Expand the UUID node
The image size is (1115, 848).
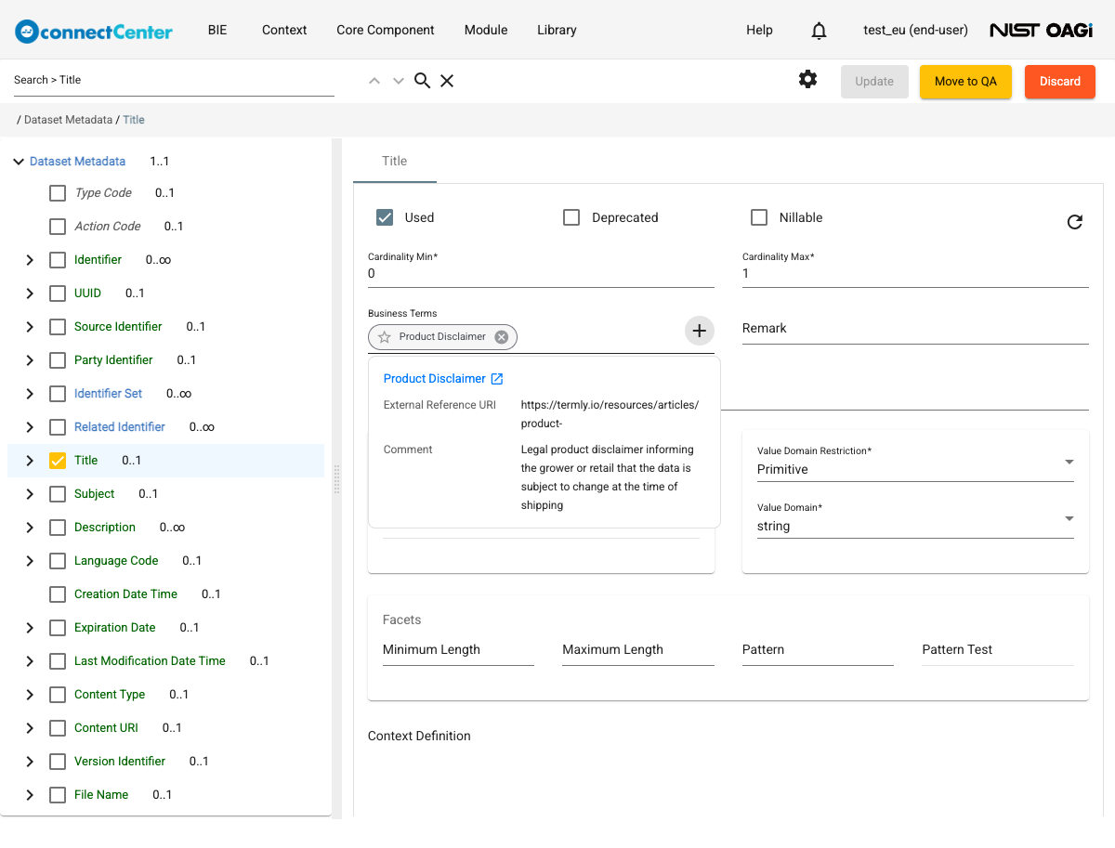(30, 294)
